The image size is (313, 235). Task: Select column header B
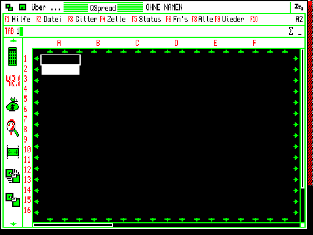tap(98, 43)
